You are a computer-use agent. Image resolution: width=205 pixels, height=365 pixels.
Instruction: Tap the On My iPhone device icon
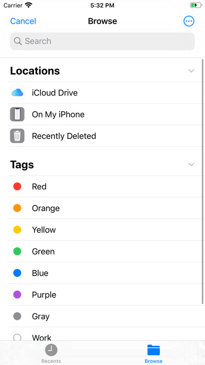coord(17,114)
